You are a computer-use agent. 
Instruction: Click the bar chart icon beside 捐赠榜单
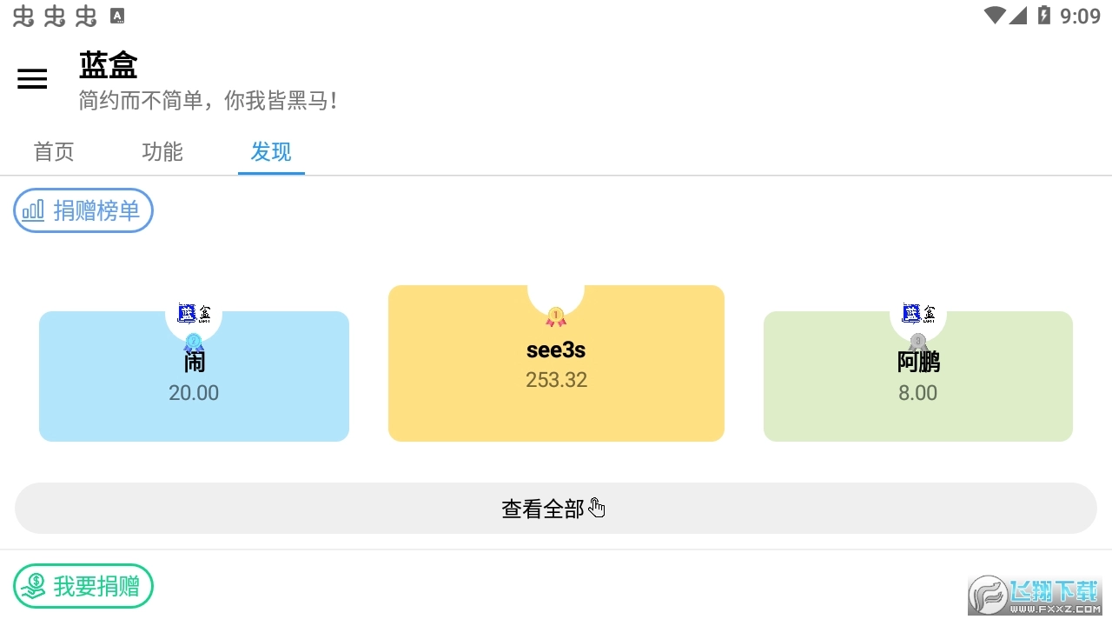(x=33, y=210)
